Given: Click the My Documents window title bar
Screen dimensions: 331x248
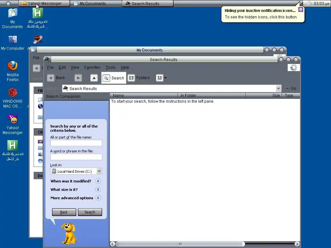Looking at the screenshot, I should point(150,50).
